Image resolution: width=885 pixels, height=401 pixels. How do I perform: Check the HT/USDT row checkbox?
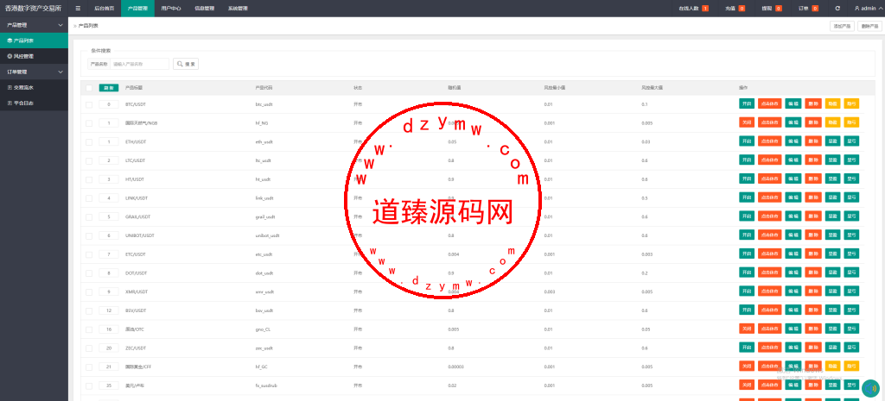point(89,179)
